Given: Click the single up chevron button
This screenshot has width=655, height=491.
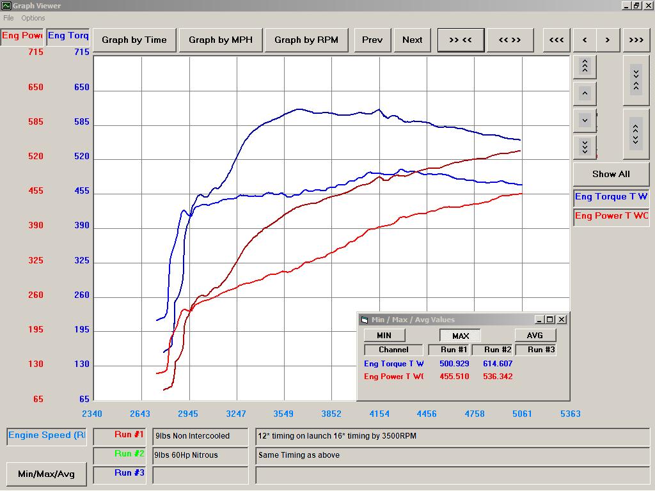Looking at the screenshot, I should [585, 93].
